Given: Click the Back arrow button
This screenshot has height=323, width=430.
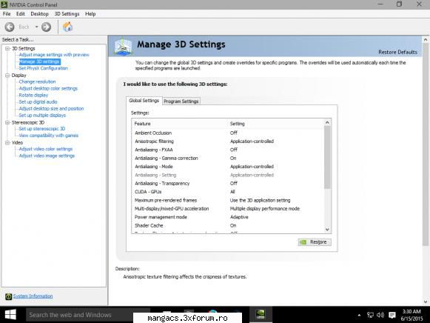Looking at the screenshot, I should pyautogui.click(x=10, y=27).
